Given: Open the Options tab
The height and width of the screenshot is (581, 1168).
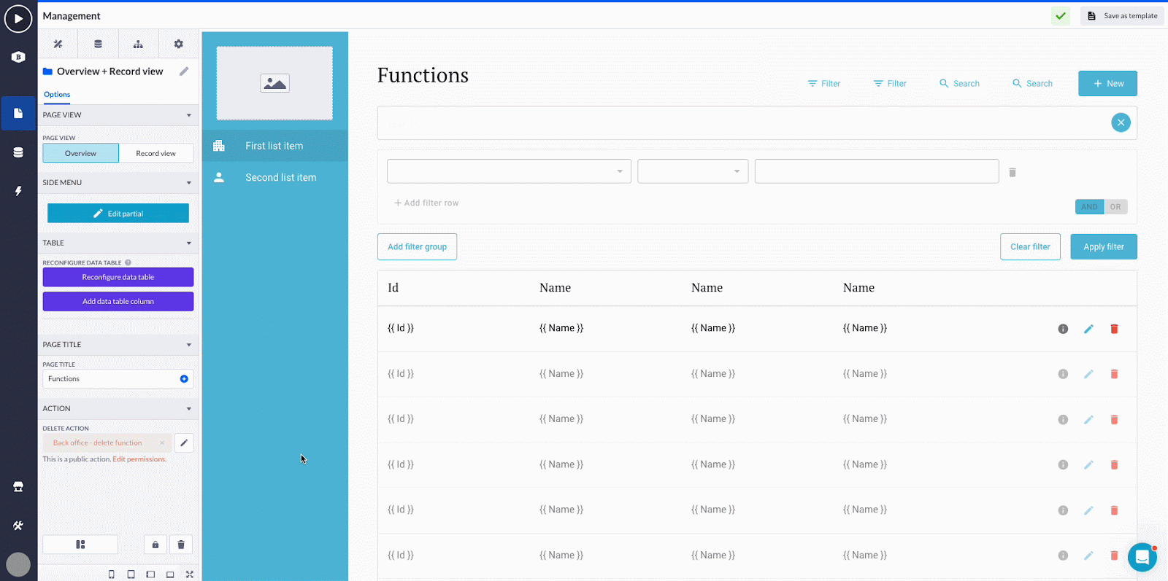Looking at the screenshot, I should [x=57, y=94].
